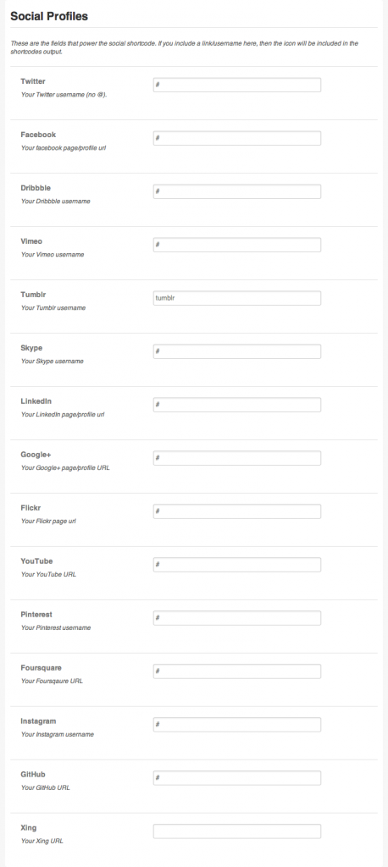Focus the LinkedIn profile URL box

(x=237, y=405)
